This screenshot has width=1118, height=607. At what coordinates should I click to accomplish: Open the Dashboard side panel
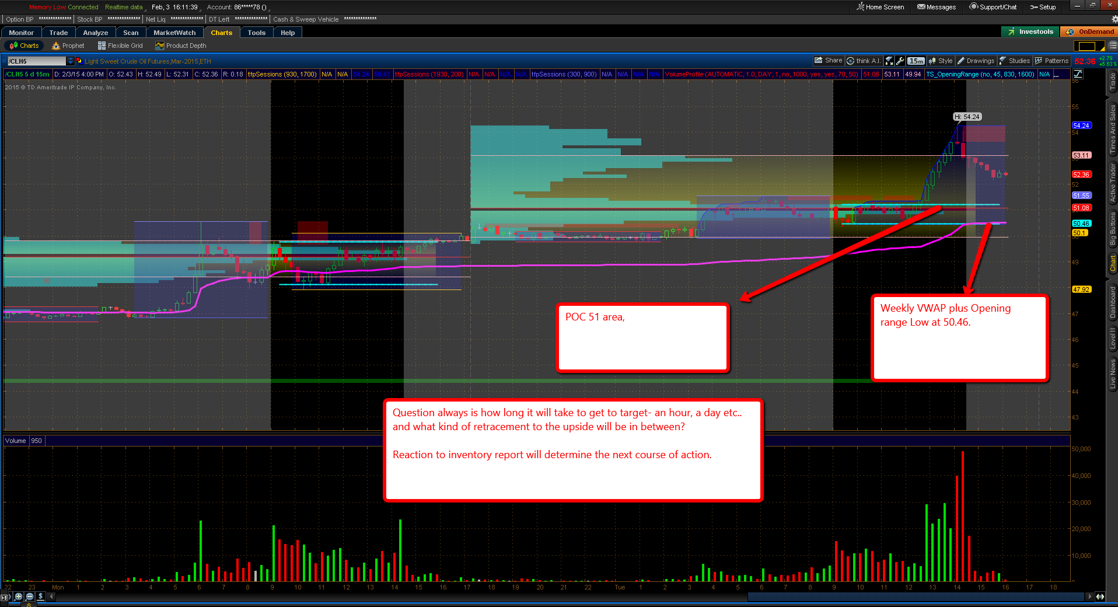click(x=1113, y=302)
